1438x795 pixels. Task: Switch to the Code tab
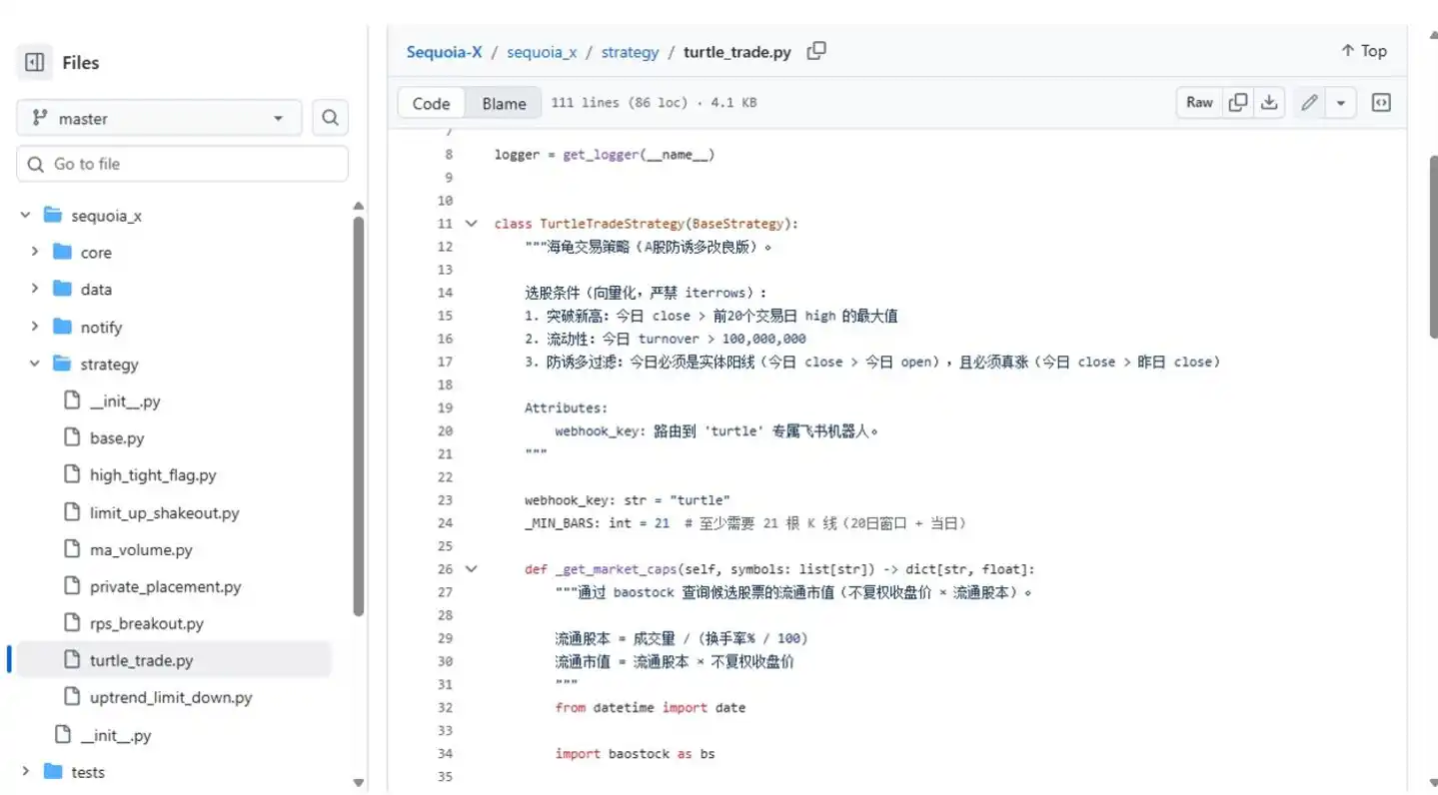[x=431, y=103]
